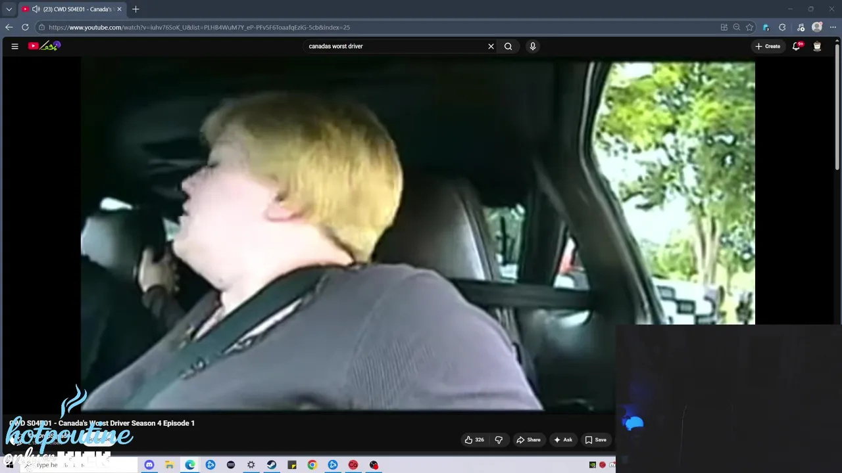
Task: Open the browser app-install icon in address bar
Action: pyautogui.click(x=724, y=27)
